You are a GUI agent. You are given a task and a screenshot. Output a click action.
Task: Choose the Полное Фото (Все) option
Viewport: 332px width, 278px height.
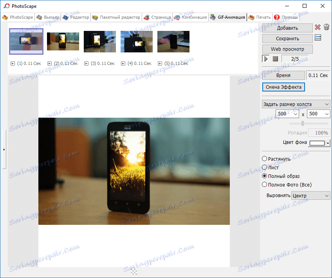tap(265, 184)
